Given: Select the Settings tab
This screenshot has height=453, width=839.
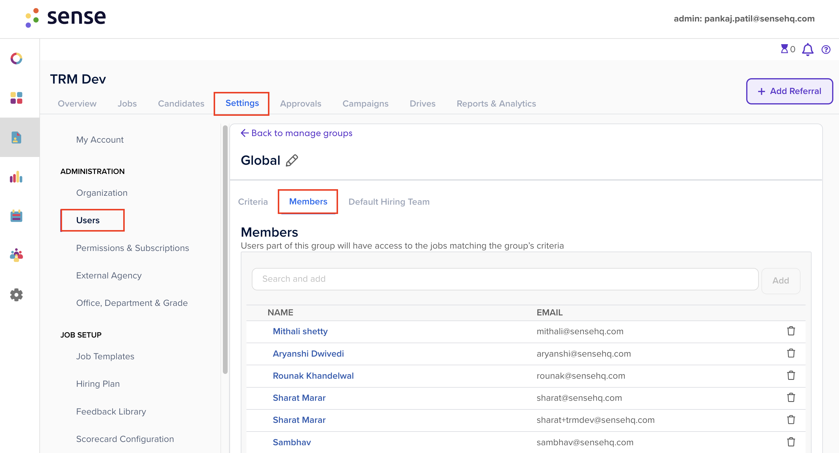Looking at the screenshot, I should point(242,103).
